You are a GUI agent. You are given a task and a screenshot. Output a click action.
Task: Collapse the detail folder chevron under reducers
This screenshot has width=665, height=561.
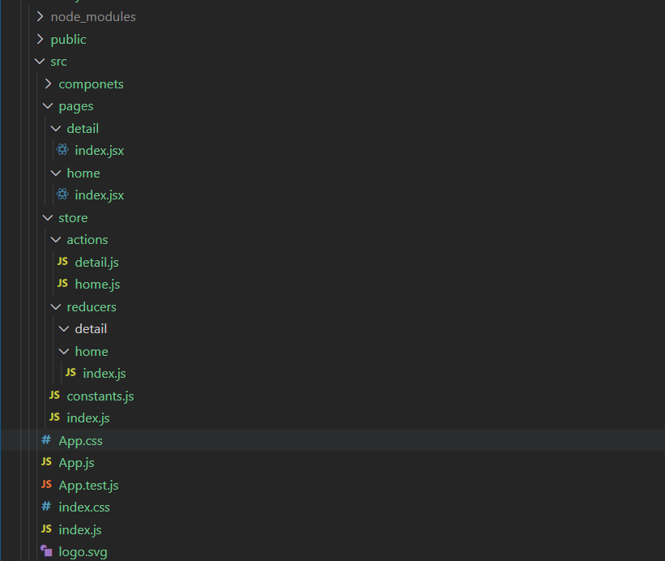coord(64,329)
